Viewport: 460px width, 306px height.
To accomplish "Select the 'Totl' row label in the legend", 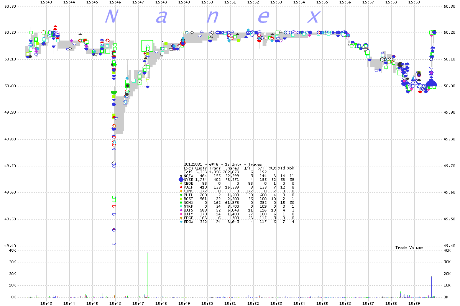I will [x=189, y=172].
